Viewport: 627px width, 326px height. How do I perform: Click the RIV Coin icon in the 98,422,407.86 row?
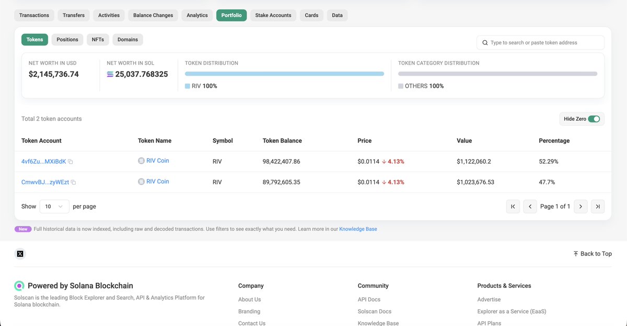(141, 161)
